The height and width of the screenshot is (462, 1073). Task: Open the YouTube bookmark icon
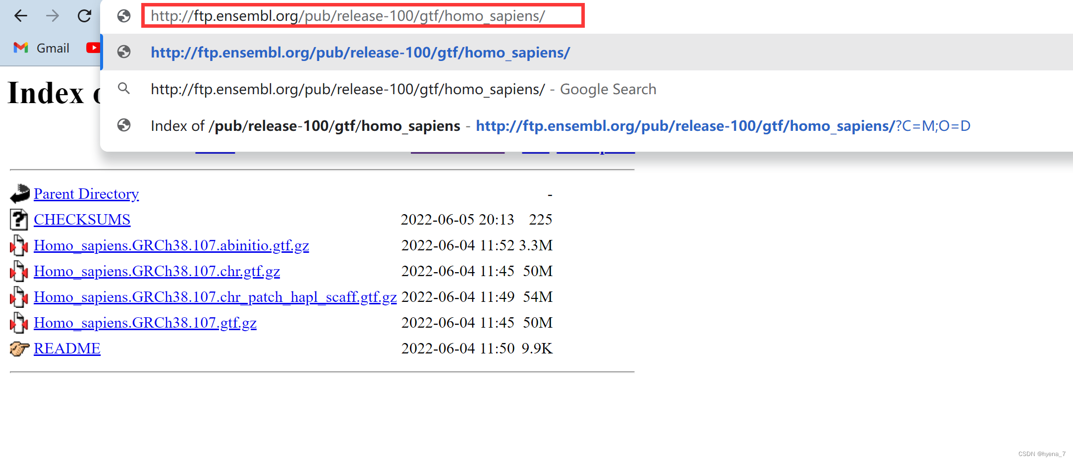point(93,48)
